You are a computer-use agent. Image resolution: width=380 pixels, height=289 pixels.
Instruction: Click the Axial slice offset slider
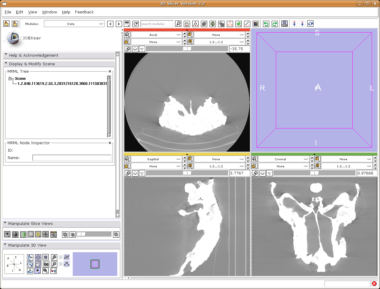[187, 49]
